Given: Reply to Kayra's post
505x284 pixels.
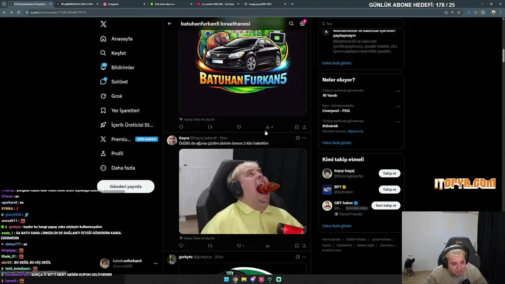Looking at the screenshot, I should (181, 246).
